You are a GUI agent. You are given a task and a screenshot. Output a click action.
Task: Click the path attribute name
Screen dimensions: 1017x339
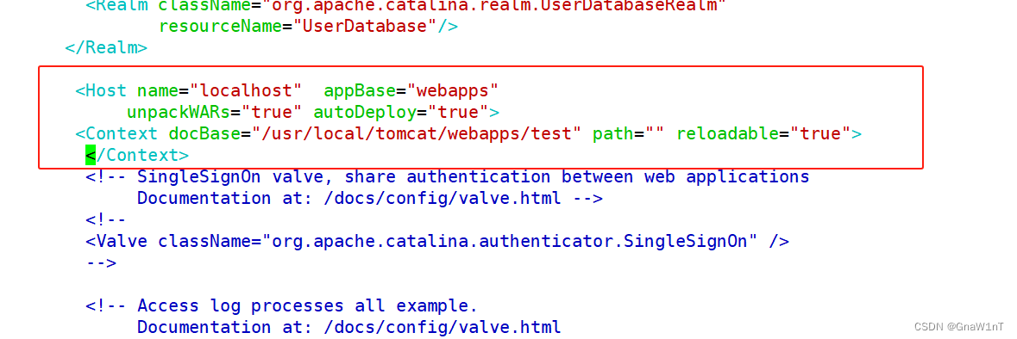coord(613,134)
